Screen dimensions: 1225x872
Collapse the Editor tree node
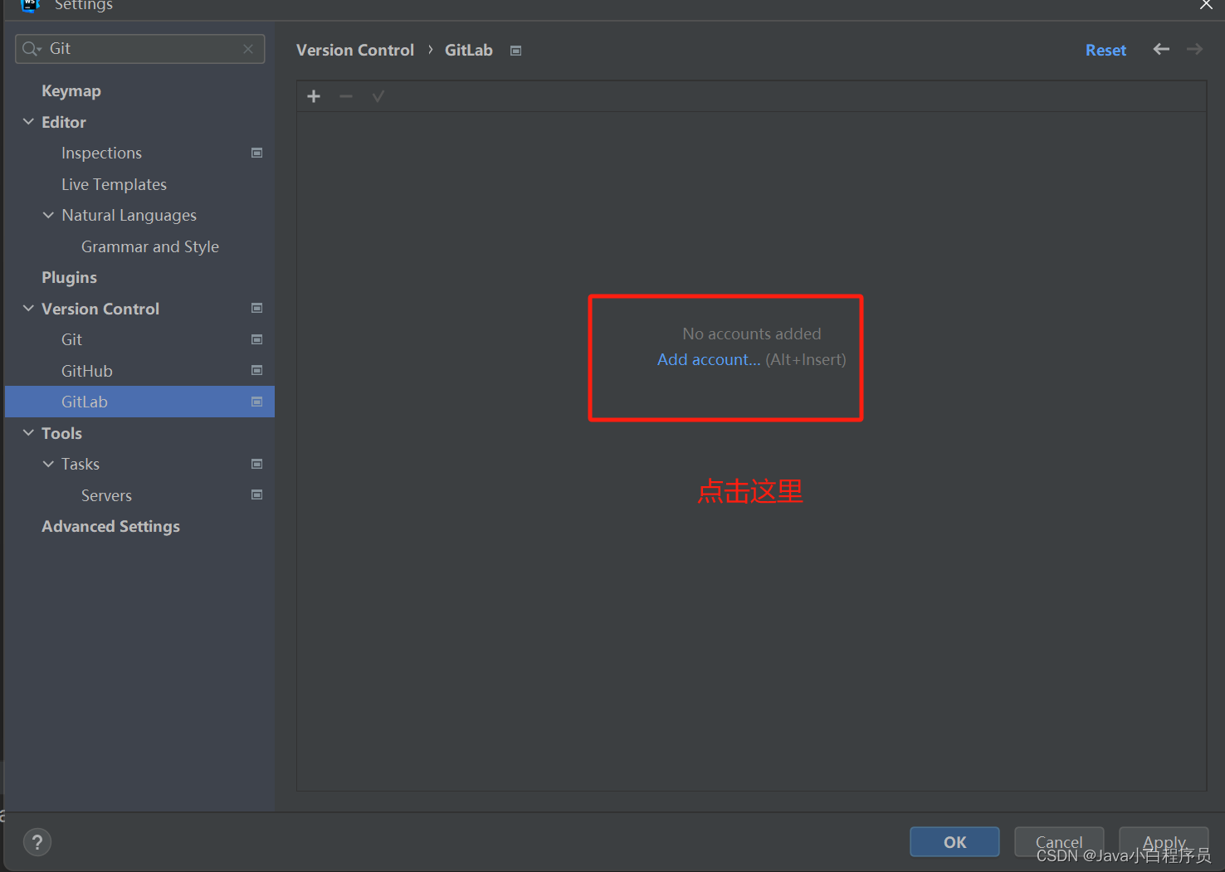(28, 122)
